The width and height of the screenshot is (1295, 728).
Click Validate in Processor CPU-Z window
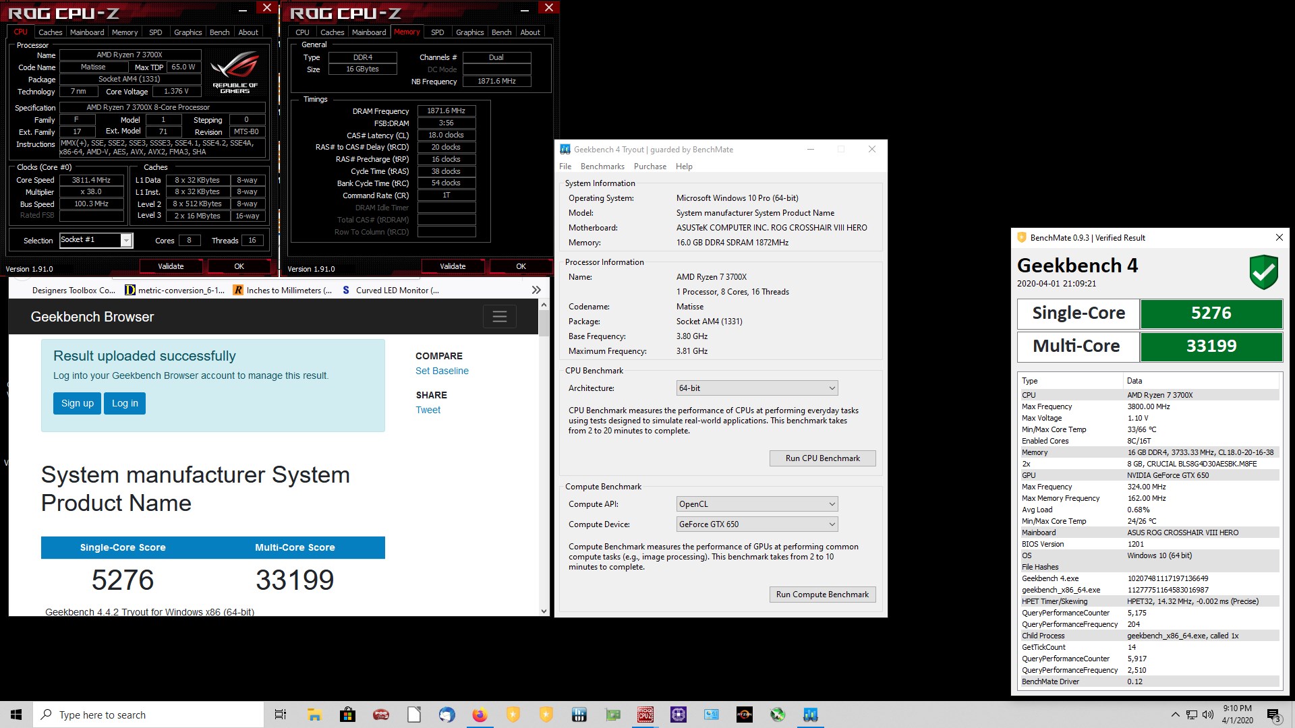171,266
